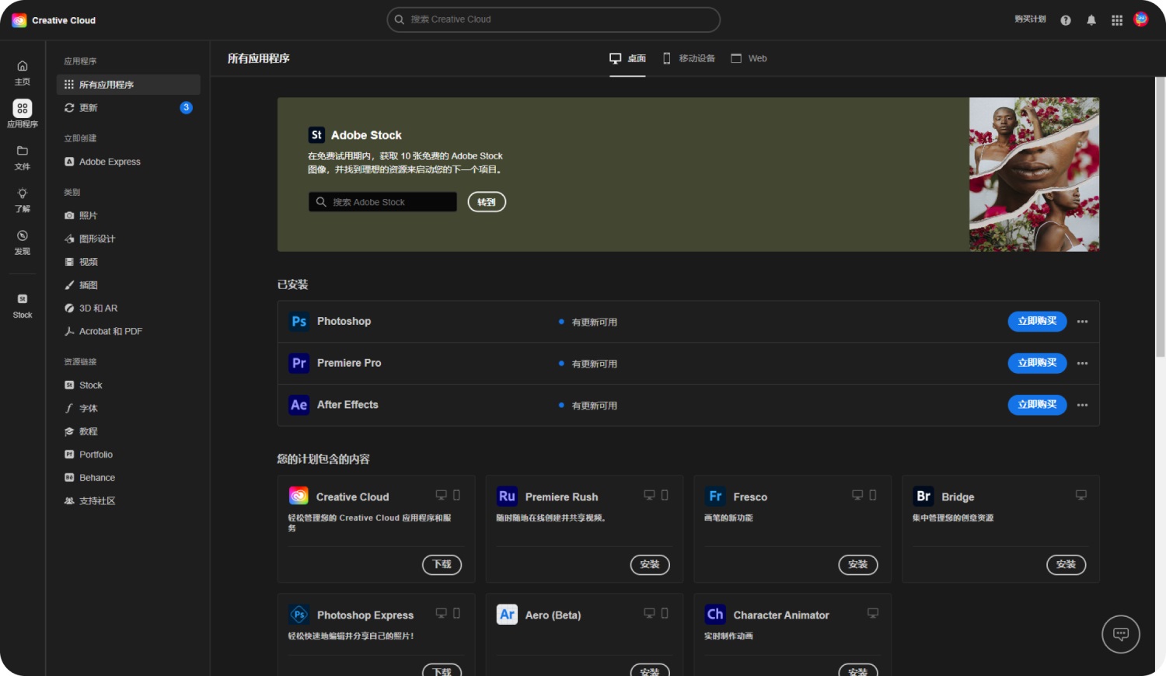Viewport: 1166px width, 676px height.
Task: Open the notifications bell icon
Action: pos(1091,20)
